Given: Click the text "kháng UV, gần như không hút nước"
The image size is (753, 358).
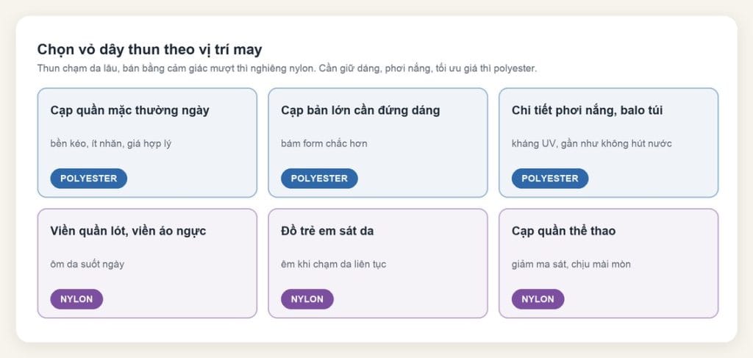Looking at the screenshot, I should click(x=592, y=143).
